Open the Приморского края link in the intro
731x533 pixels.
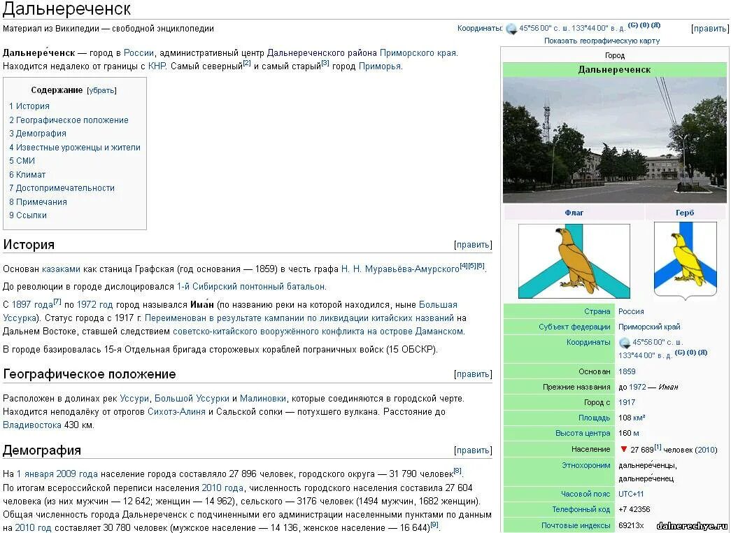pyautogui.click(x=418, y=53)
